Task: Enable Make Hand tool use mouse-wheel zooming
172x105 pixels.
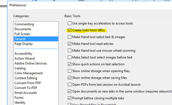Action: [x=69, y=51]
